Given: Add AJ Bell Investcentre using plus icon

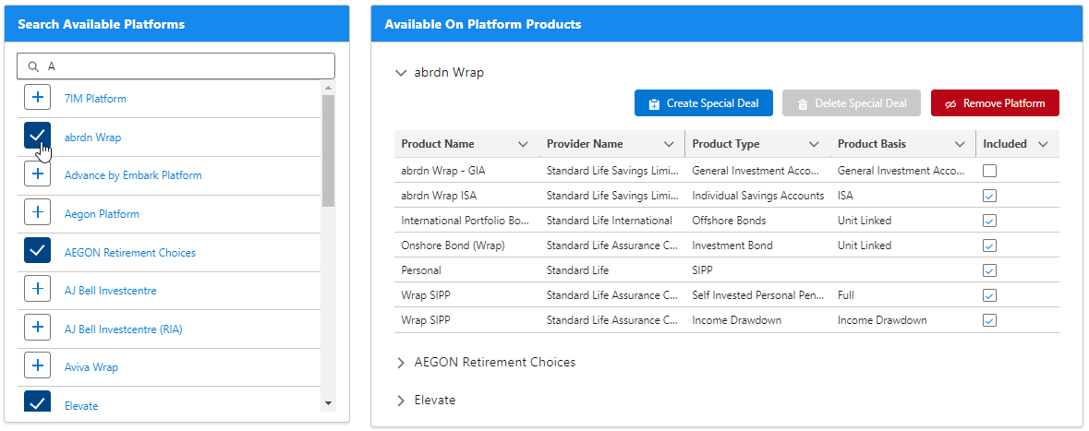Looking at the screenshot, I should tap(37, 290).
